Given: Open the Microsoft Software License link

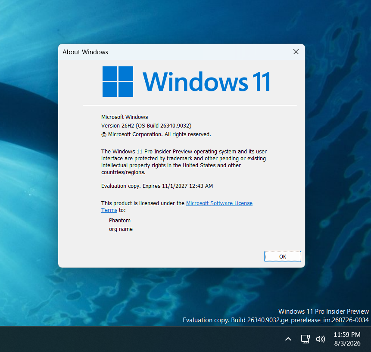Looking at the screenshot, I should click(219, 203).
